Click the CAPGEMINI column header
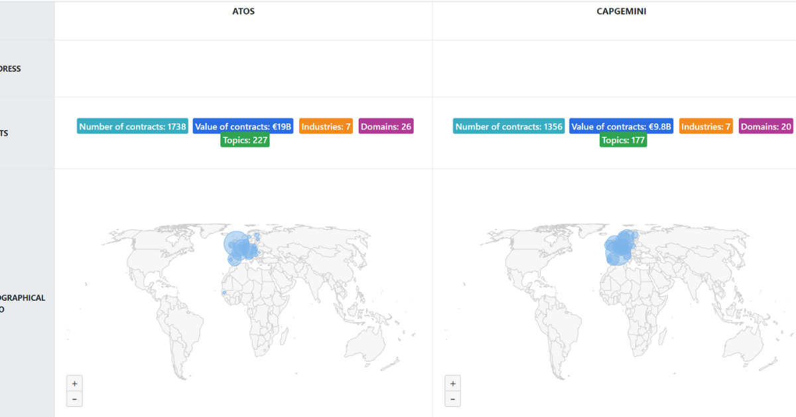 (x=621, y=11)
